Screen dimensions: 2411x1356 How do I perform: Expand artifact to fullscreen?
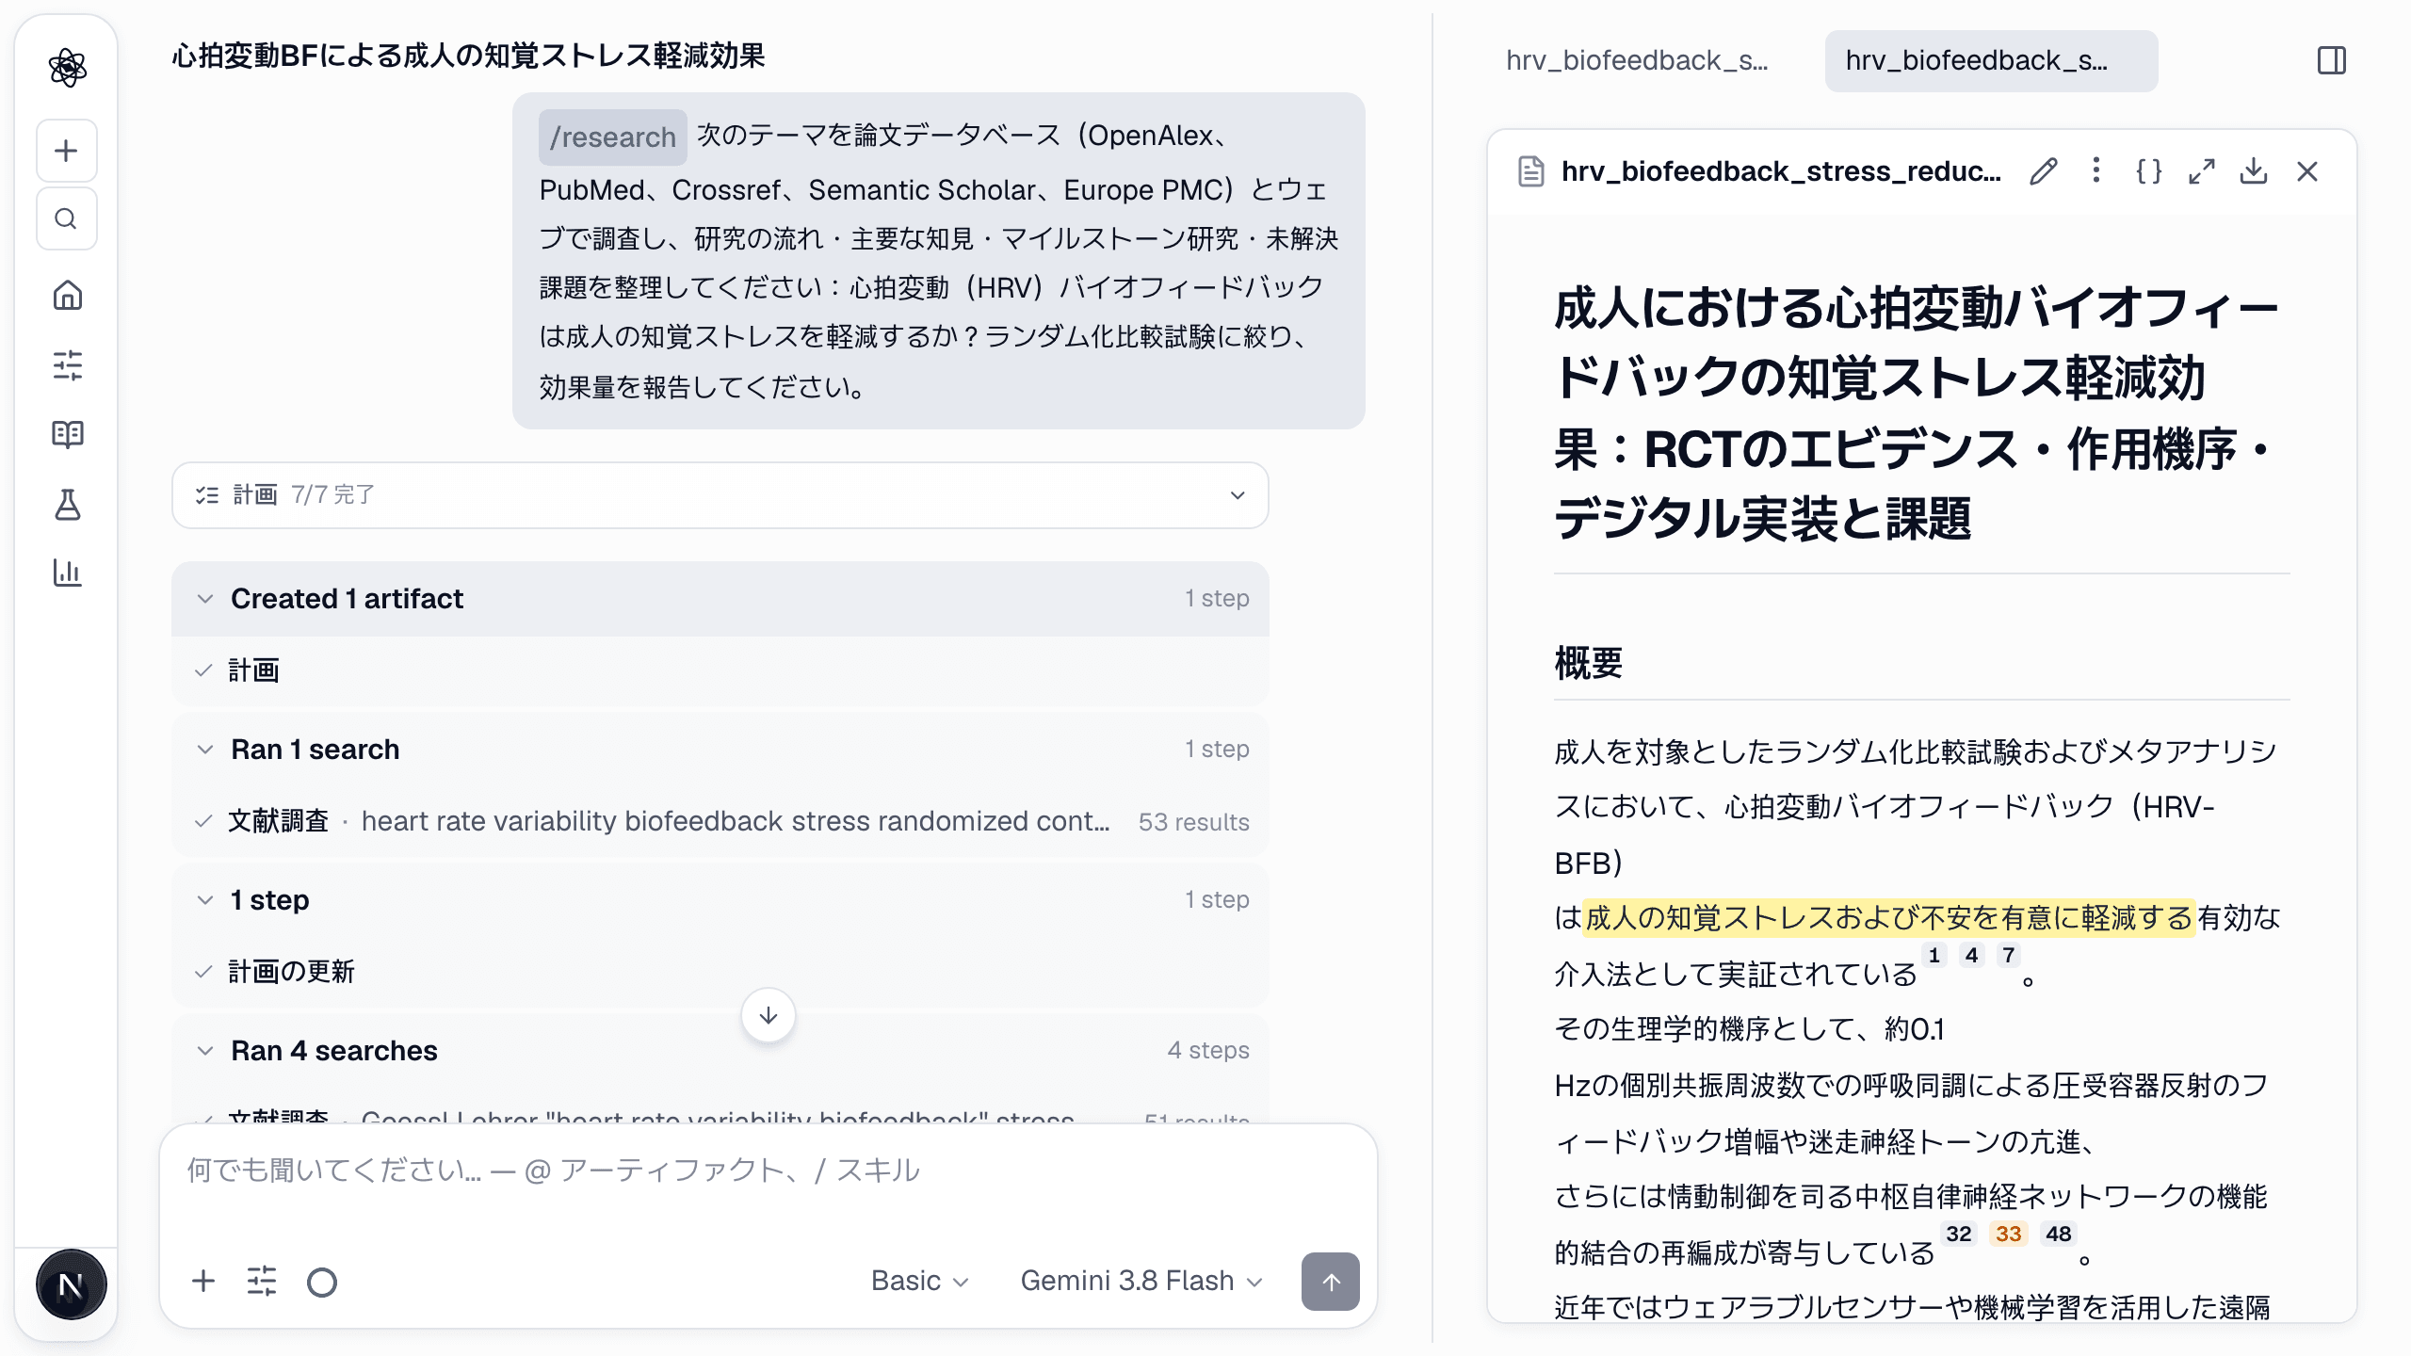pyautogui.click(x=2201, y=171)
